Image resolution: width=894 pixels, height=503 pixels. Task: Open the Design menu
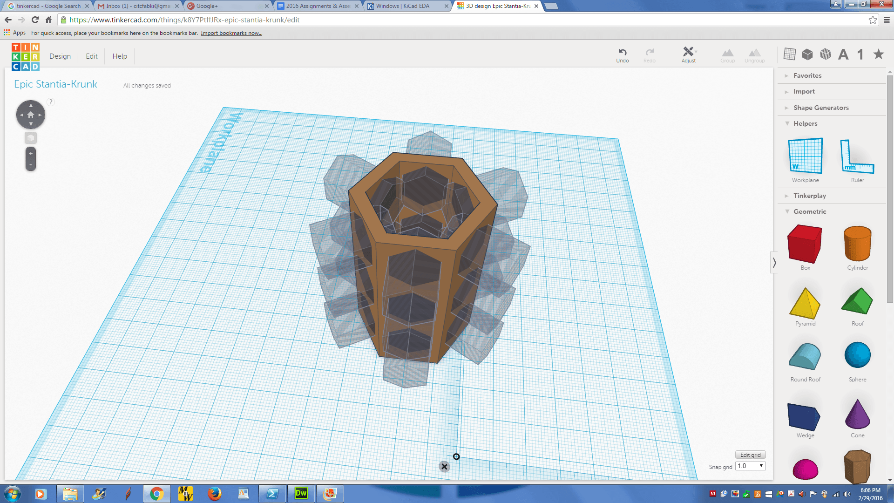[x=60, y=56]
